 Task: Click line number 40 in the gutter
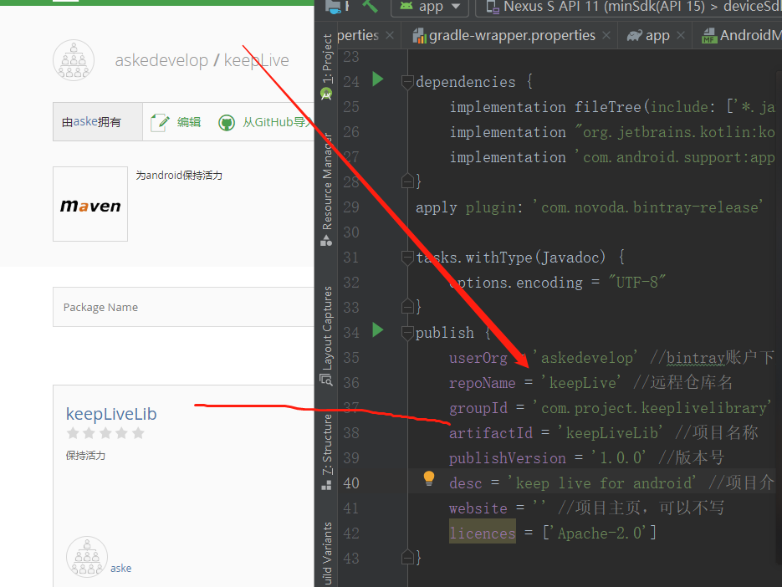point(351,482)
